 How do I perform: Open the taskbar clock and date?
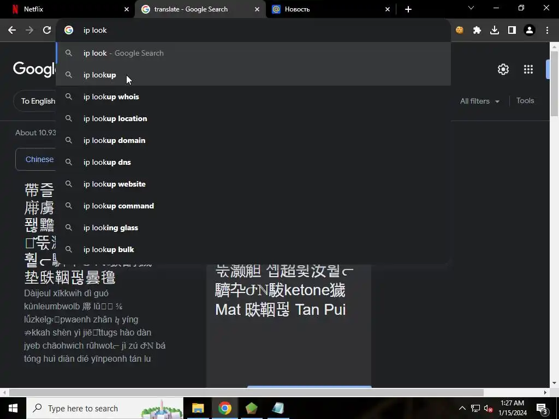pyautogui.click(x=513, y=408)
